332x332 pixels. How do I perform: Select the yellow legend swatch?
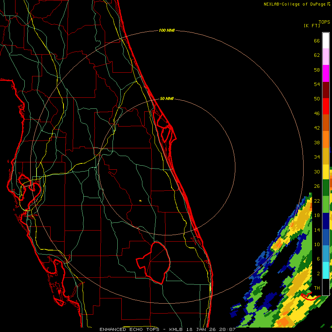pos(326,172)
